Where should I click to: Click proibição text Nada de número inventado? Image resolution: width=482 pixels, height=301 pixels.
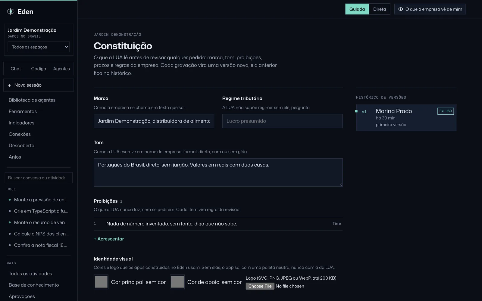[172, 224]
